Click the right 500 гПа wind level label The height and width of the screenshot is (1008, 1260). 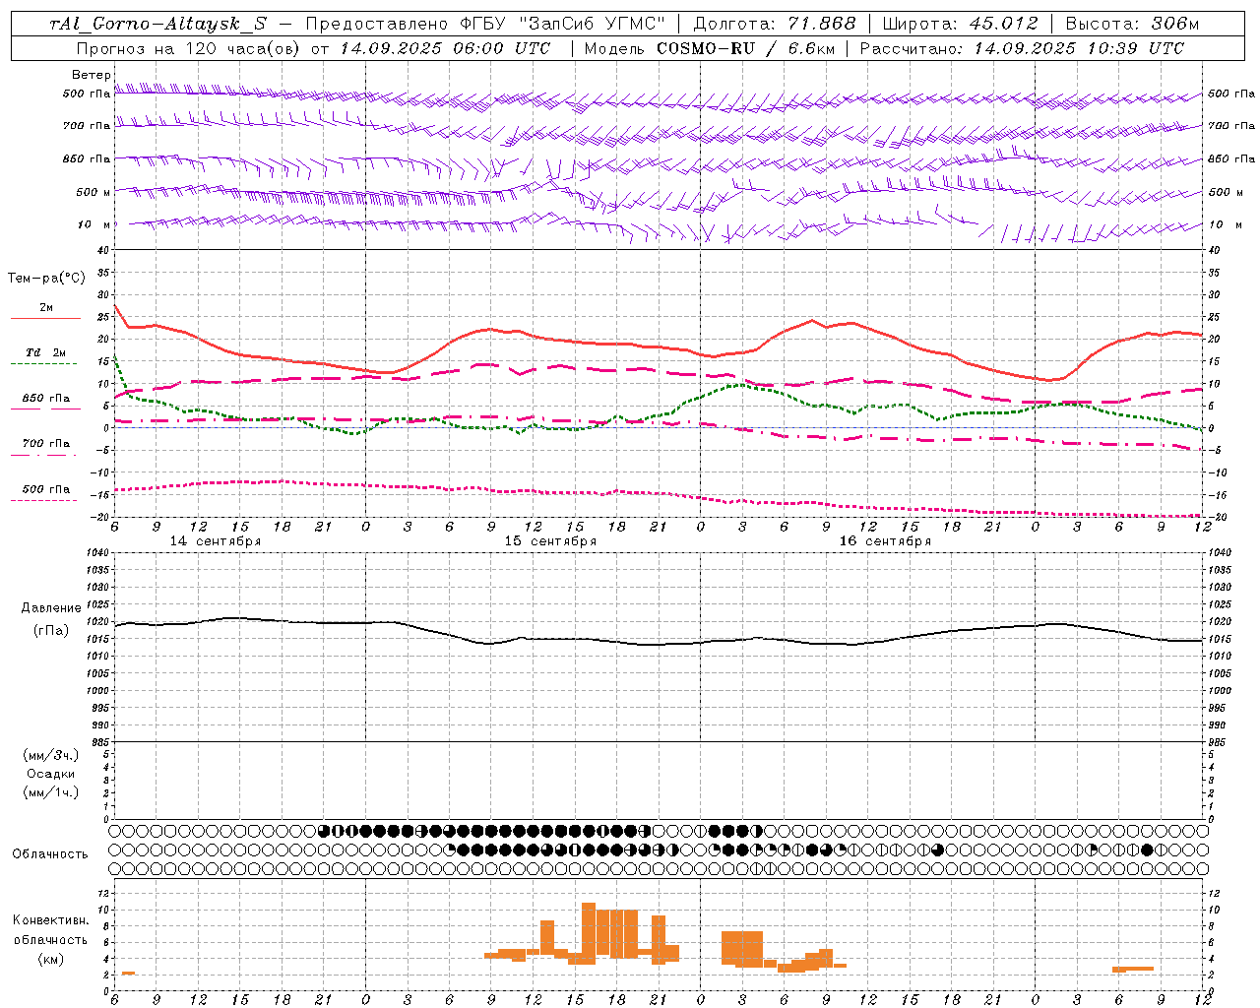[1231, 94]
